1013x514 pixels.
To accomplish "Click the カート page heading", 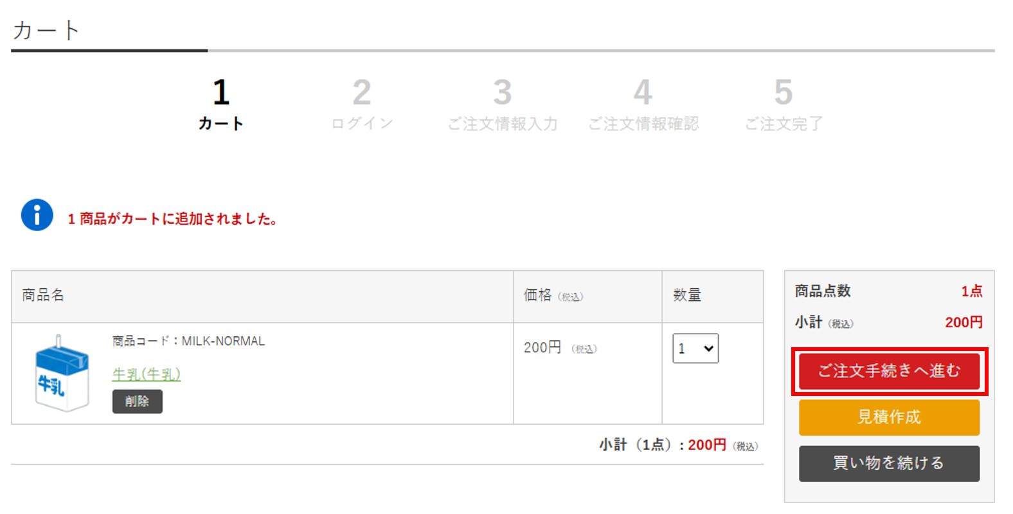I will tap(46, 30).
